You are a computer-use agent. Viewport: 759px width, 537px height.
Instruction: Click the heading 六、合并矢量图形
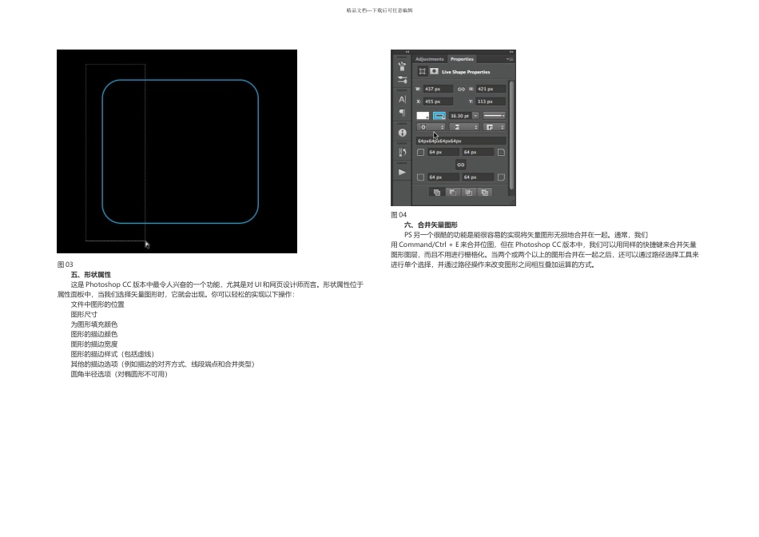[x=431, y=225]
